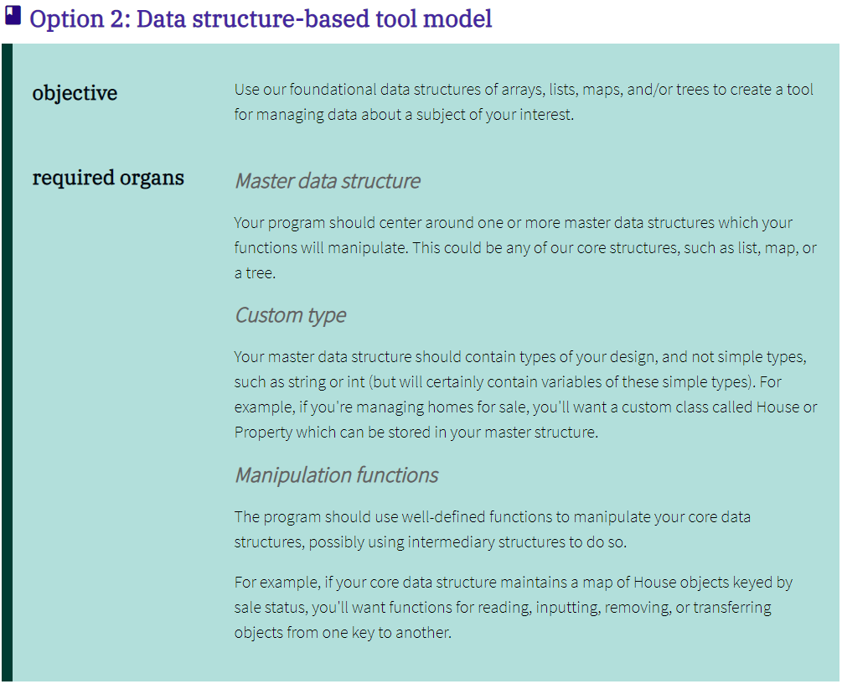Click the book icon beside Option 2 heading
The height and width of the screenshot is (684, 842).
[13, 16]
